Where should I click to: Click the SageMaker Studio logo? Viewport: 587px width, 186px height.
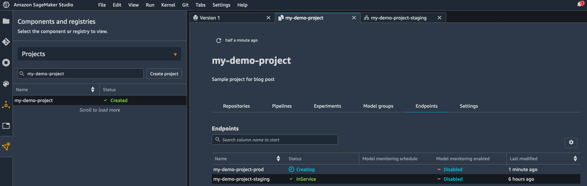(x=6, y=5)
